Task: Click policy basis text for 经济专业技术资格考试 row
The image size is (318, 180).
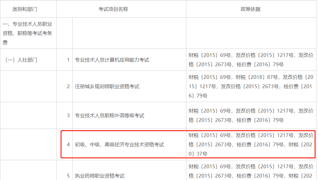Action: (251, 144)
